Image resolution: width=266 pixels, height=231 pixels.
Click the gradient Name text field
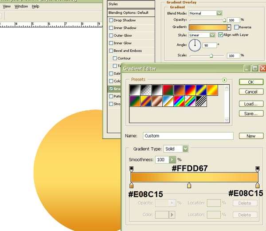188,136
